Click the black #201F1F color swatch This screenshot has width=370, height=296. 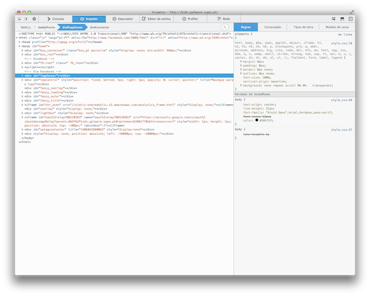click(x=257, y=120)
